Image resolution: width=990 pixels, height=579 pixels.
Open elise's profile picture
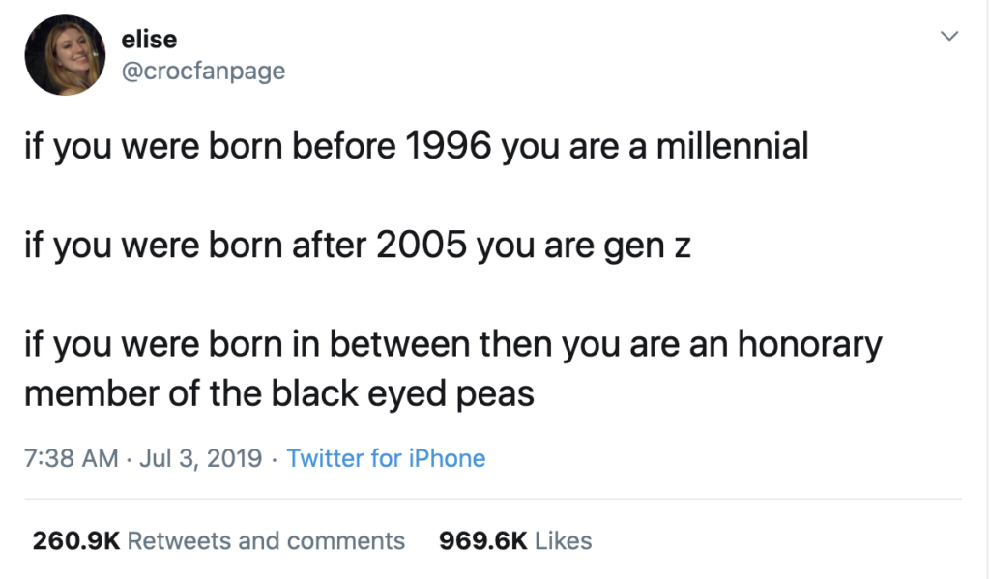click(x=65, y=55)
